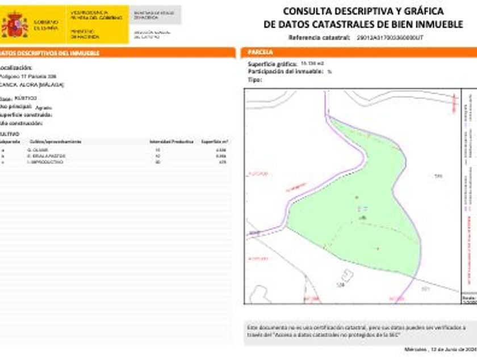The height and width of the screenshot is (357, 477).
Task: Click the 'MINISTERIO DE HACIENDA' text in the yellow banner
Action: point(85,34)
